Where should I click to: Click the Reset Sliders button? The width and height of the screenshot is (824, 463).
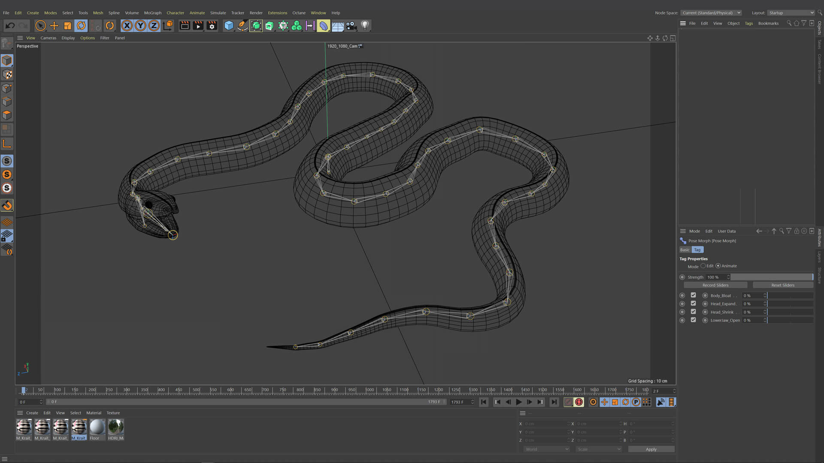point(782,285)
